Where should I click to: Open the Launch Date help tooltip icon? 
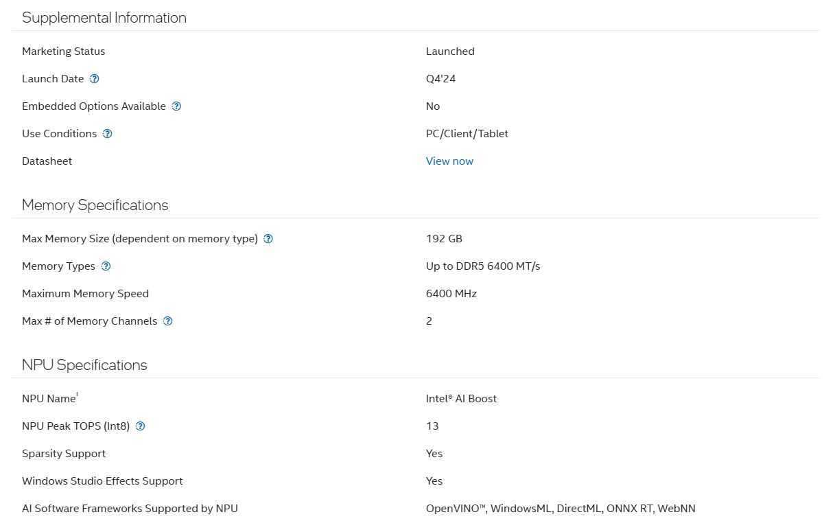[x=95, y=79]
